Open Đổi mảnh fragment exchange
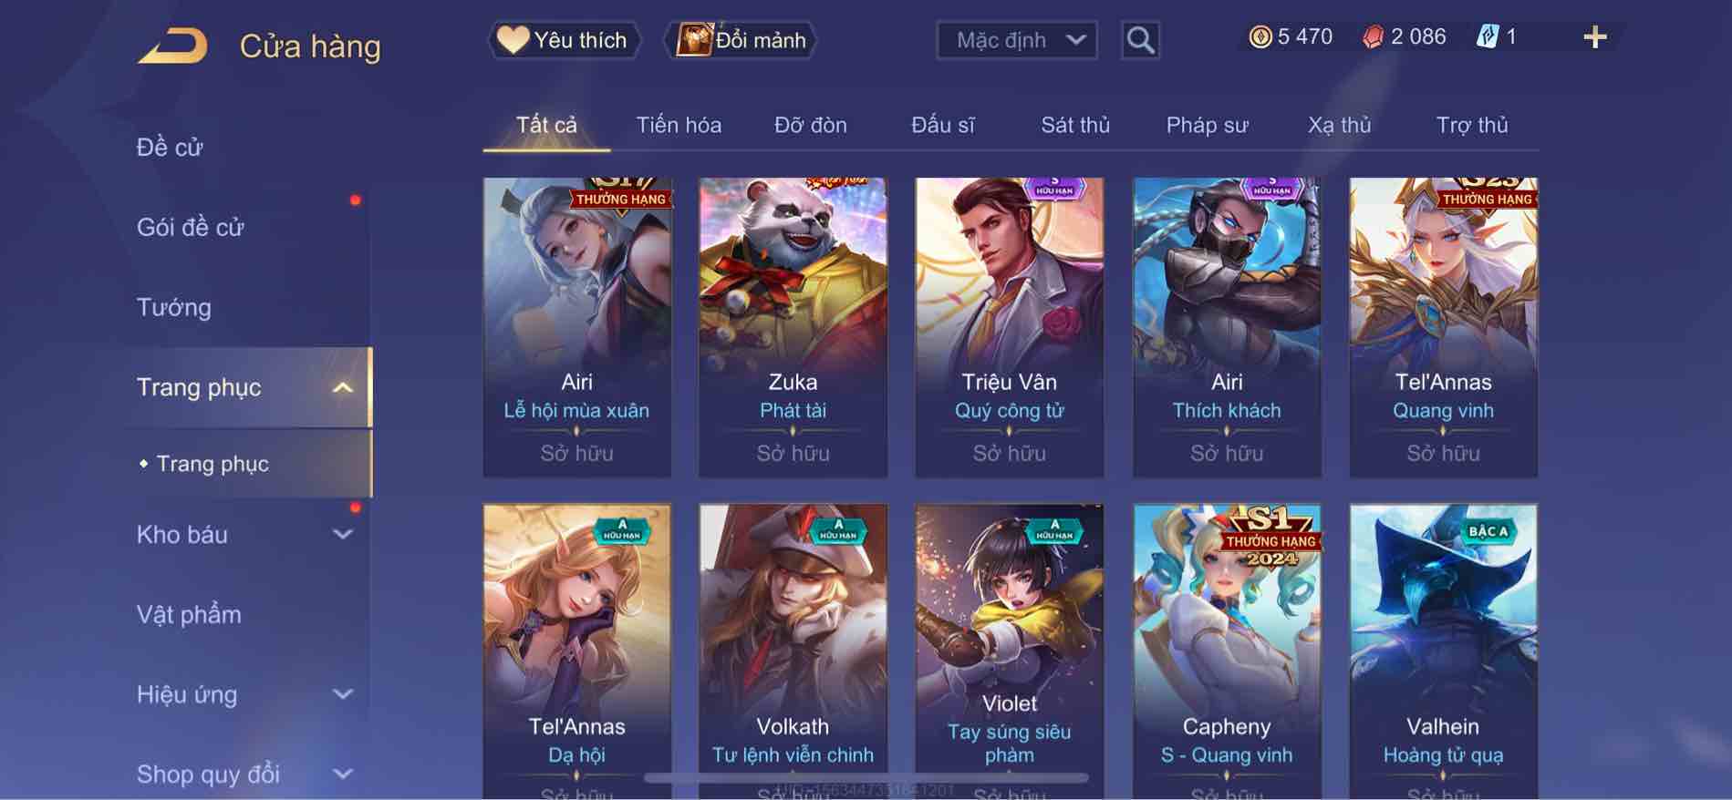This screenshot has height=800, width=1732. coord(741,40)
